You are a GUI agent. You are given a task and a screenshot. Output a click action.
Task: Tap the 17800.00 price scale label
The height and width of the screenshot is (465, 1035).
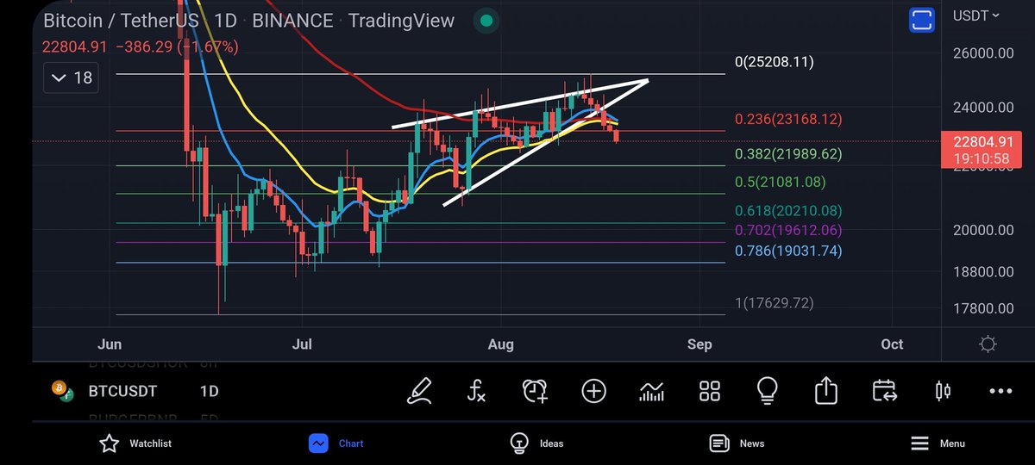coord(982,308)
